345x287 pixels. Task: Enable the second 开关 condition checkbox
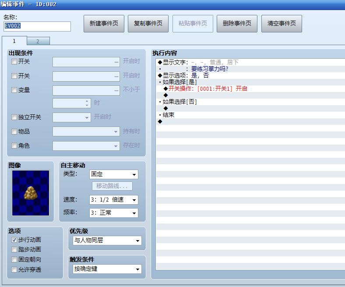pos(14,76)
